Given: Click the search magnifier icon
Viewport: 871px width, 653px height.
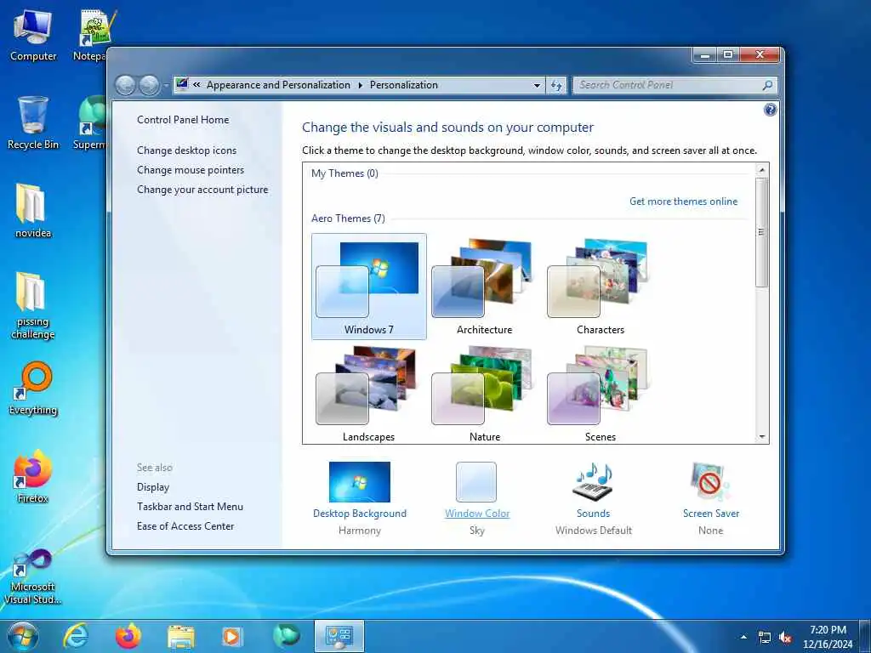Looking at the screenshot, I should [x=768, y=85].
